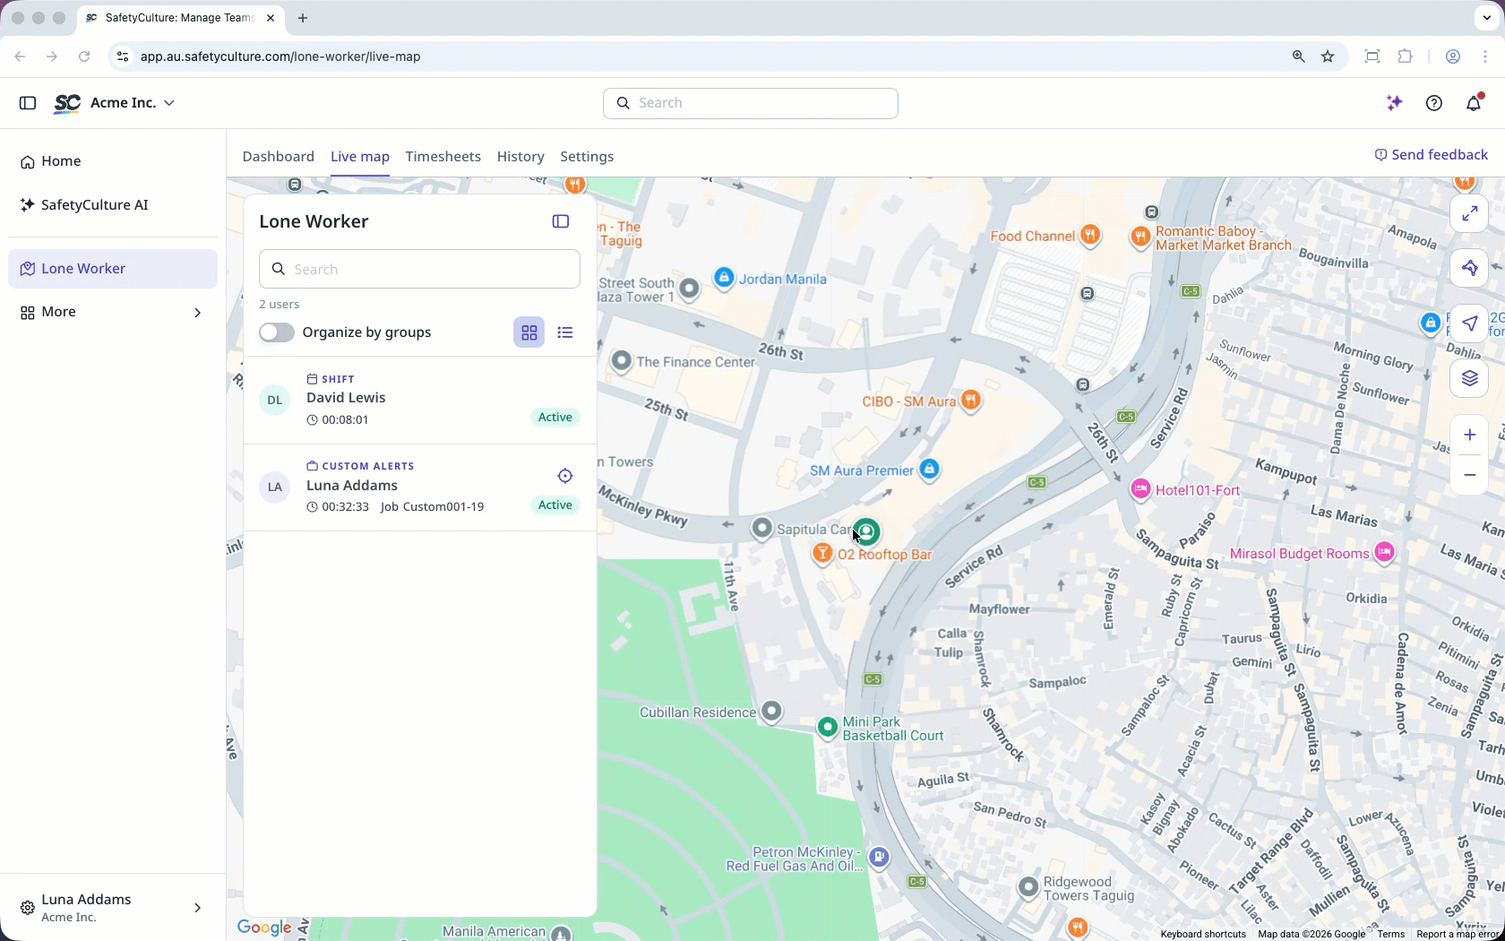
Task: Switch to the Dashboard tab
Action: click(279, 156)
